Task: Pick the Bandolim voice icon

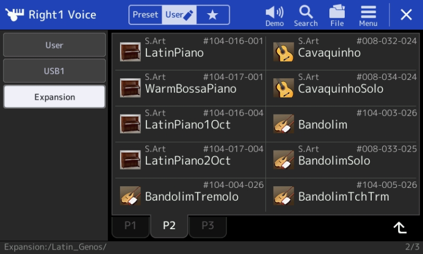Action: 283,123
